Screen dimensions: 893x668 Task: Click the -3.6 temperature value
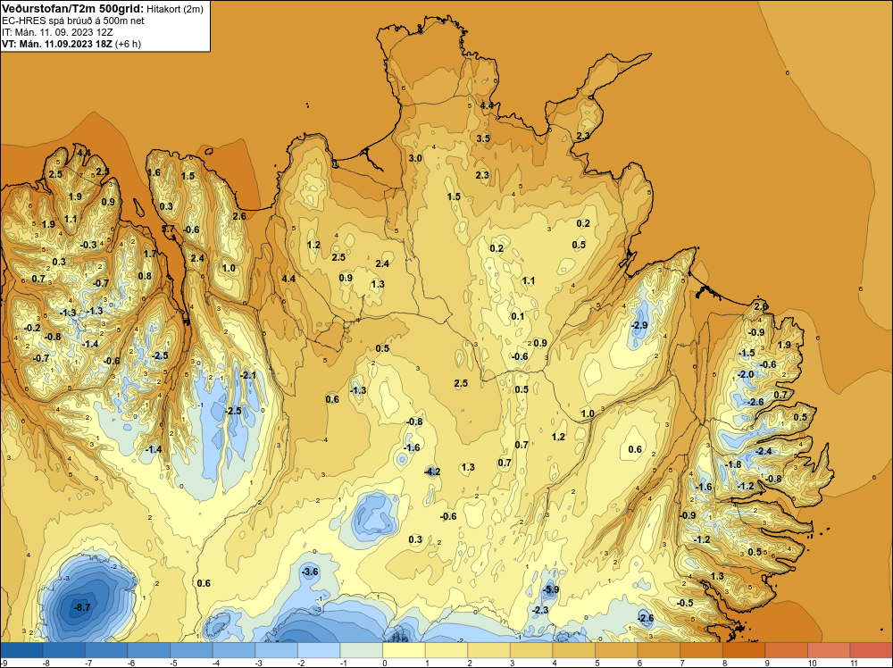(310, 572)
